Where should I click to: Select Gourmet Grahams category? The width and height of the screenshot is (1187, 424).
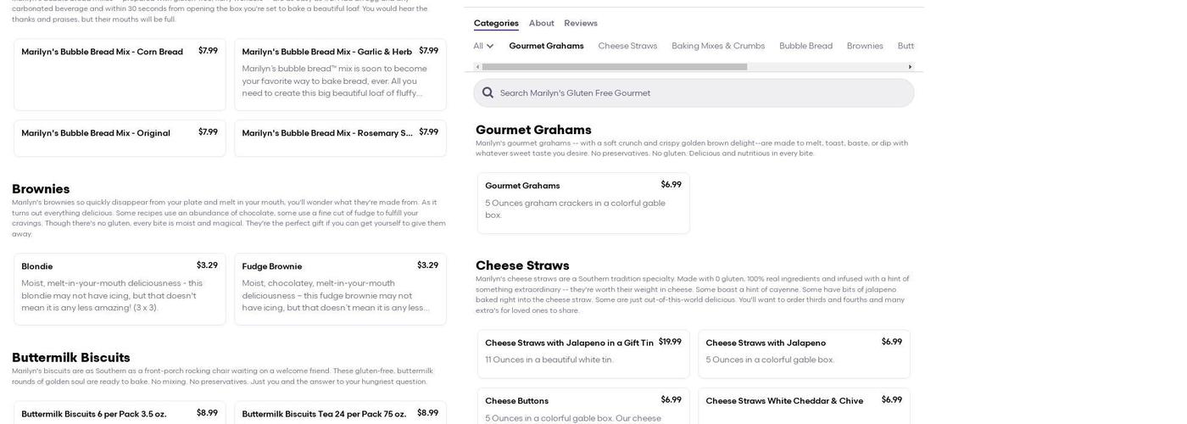(546, 46)
